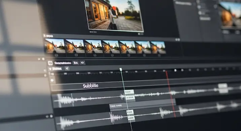Click the Eda button in timeline toolbar
The height and width of the screenshot is (131, 241).
pyautogui.click(x=76, y=63)
